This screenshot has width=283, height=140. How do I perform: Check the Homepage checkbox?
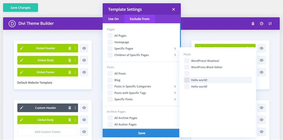pos(110,42)
